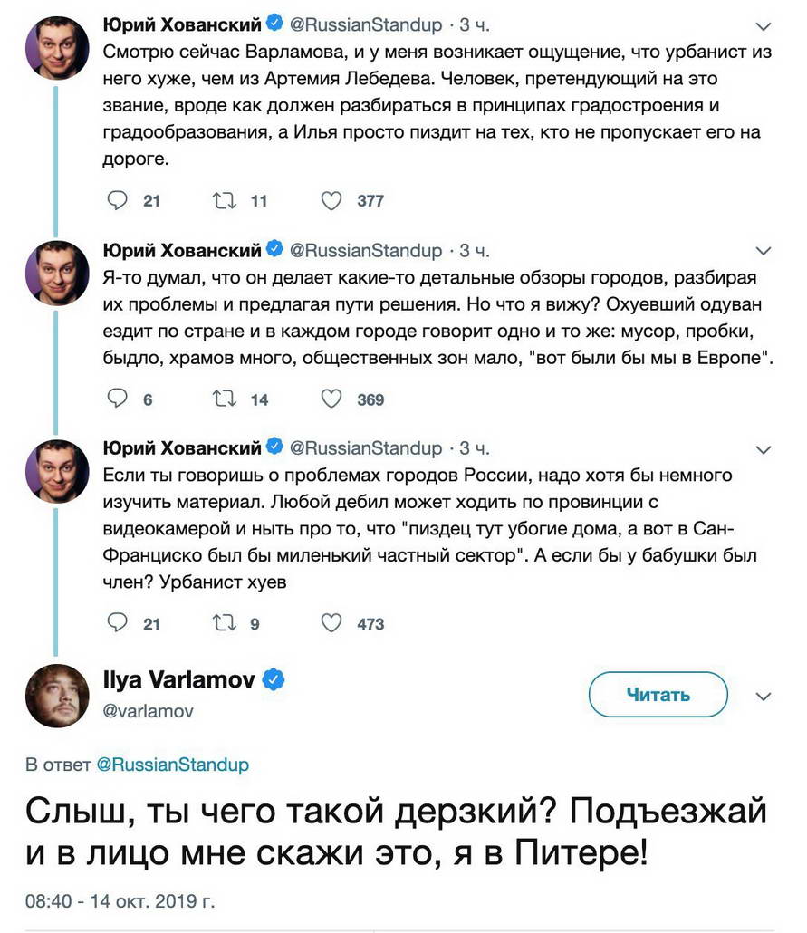Viewport: 807px width, 933px height.
Task: Click the Читать follow button
Action: tap(658, 695)
